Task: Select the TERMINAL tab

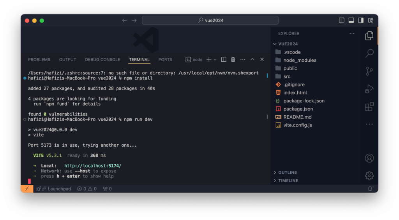Action: pyautogui.click(x=139, y=60)
